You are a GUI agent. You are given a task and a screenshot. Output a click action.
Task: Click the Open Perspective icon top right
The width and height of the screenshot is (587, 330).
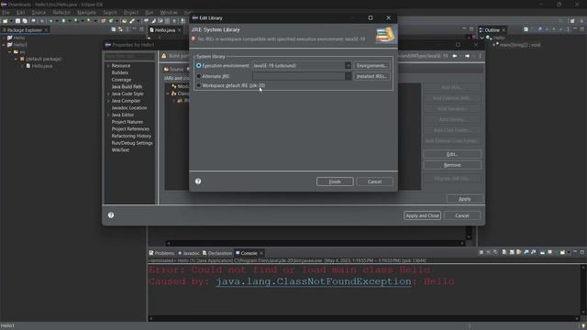(572, 21)
